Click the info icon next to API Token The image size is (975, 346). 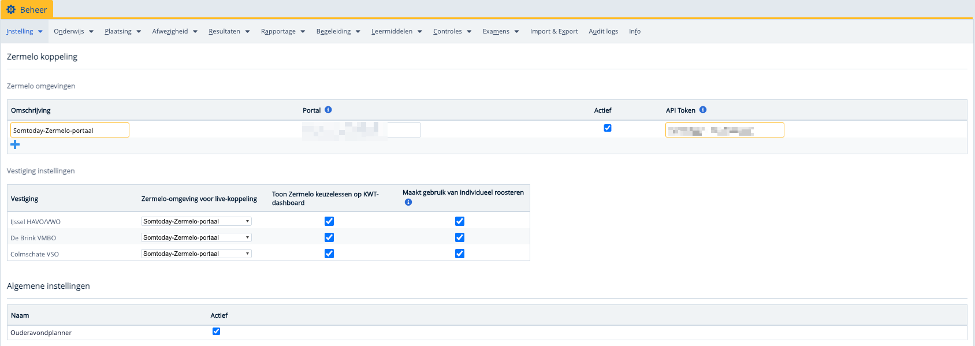tap(703, 110)
